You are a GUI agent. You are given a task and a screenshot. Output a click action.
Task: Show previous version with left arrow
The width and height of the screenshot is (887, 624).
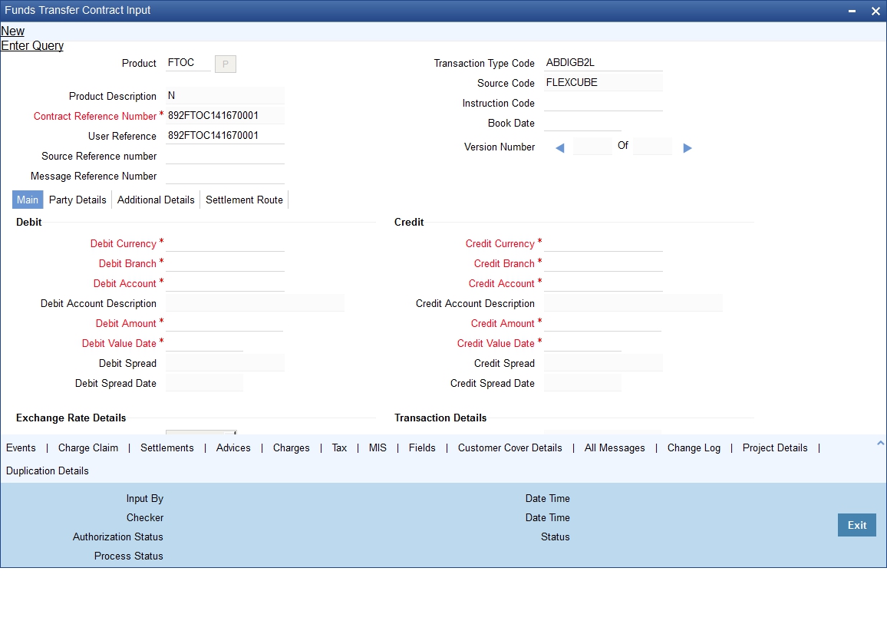[559, 148]
